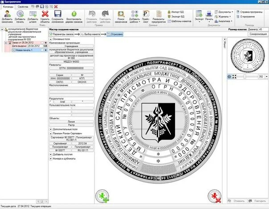Click the ИНН: 0000000000 button
269x209 pixels.
pyautogui.click(x=60, y=78)
